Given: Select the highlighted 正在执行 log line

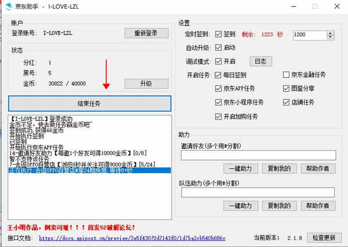Looking at the screenshot, I should click(90, 170).
